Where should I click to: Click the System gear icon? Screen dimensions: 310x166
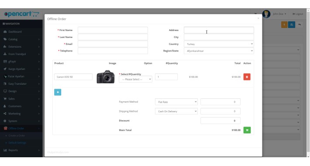click(x=5, y=121)
